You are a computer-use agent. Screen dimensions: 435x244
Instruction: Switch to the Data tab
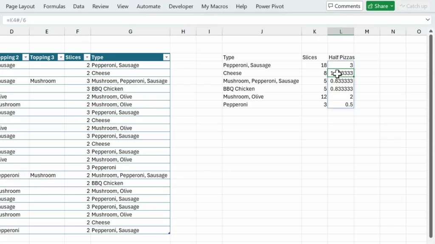pos(78,6)
